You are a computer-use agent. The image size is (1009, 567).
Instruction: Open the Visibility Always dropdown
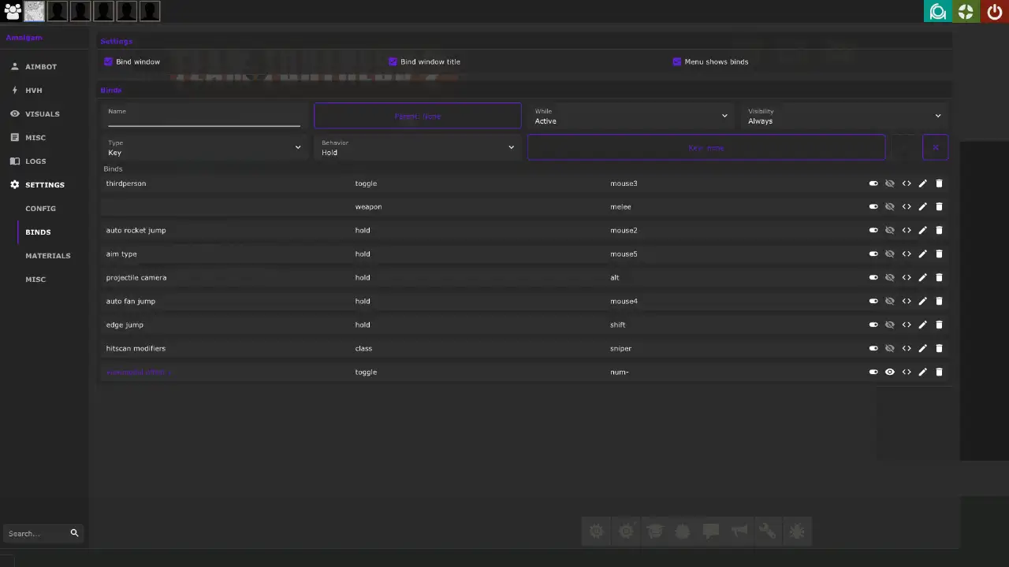click(x=844, y=116)
